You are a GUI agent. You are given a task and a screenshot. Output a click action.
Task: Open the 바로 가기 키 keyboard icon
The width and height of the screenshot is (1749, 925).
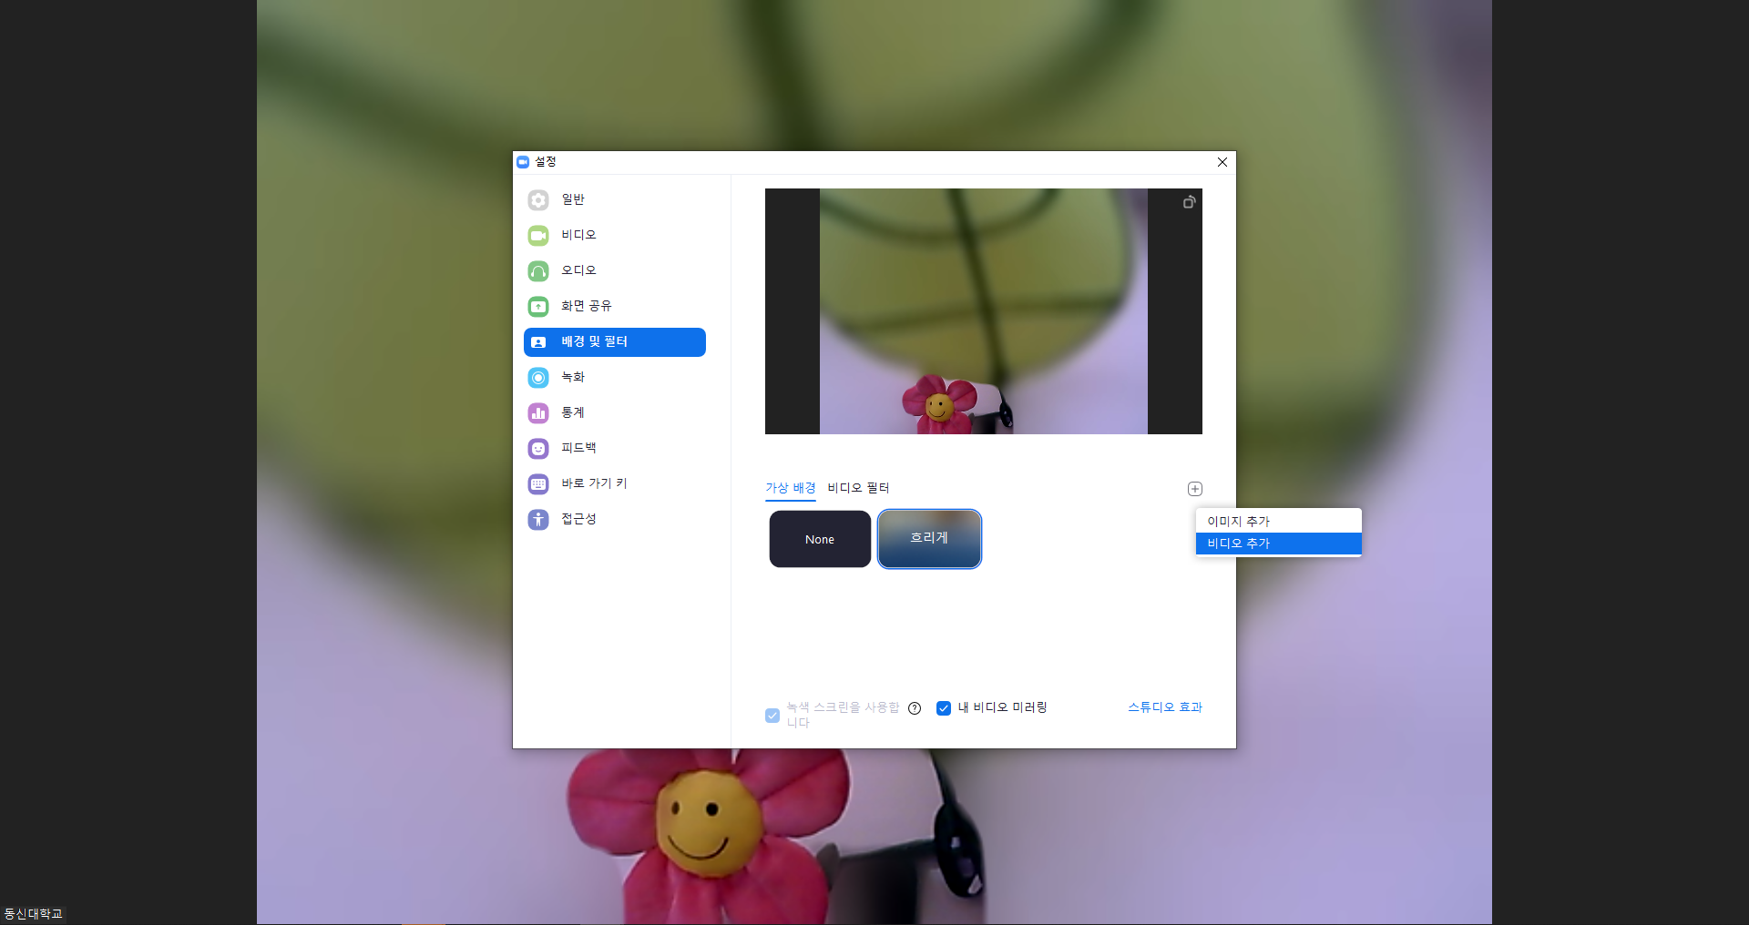(x=538, y=483)
